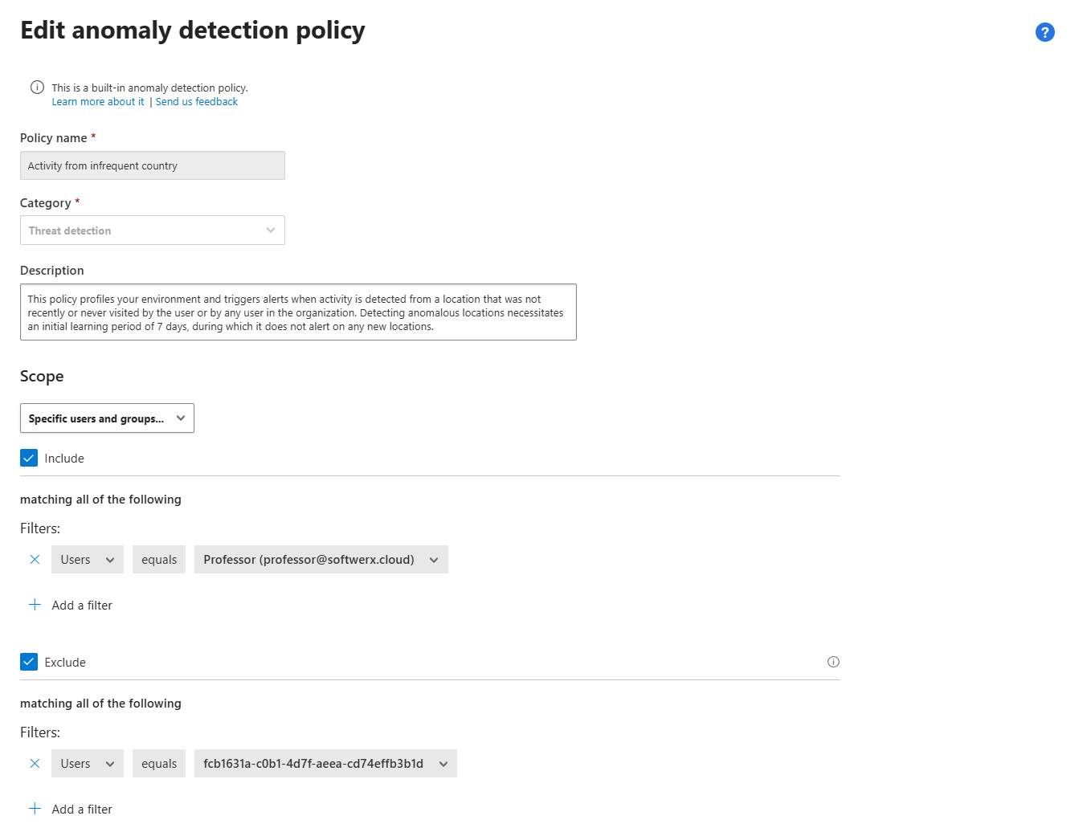The width and height of the screenshot is (1091, 824).
Task: Click inside the Description text box
Action: pyautogui.click(x=298, y=312)
